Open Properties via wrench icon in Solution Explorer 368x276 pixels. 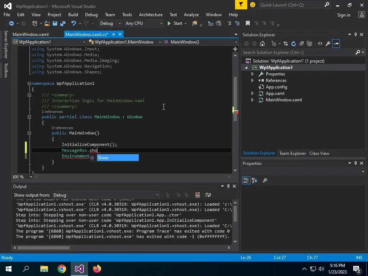(328, 43)
